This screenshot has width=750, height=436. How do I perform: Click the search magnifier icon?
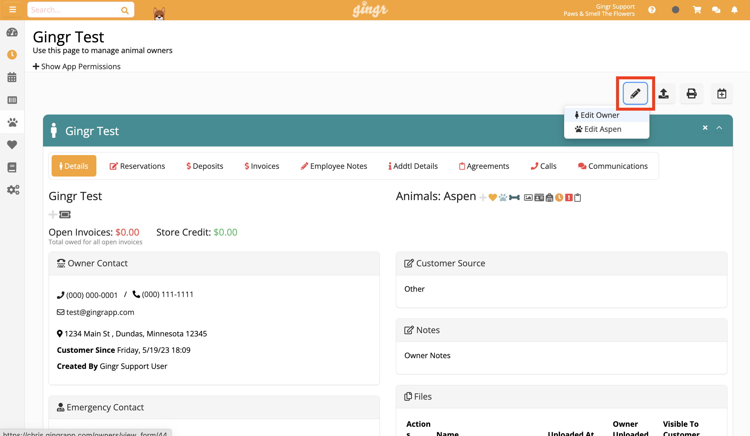coord(125,10)
